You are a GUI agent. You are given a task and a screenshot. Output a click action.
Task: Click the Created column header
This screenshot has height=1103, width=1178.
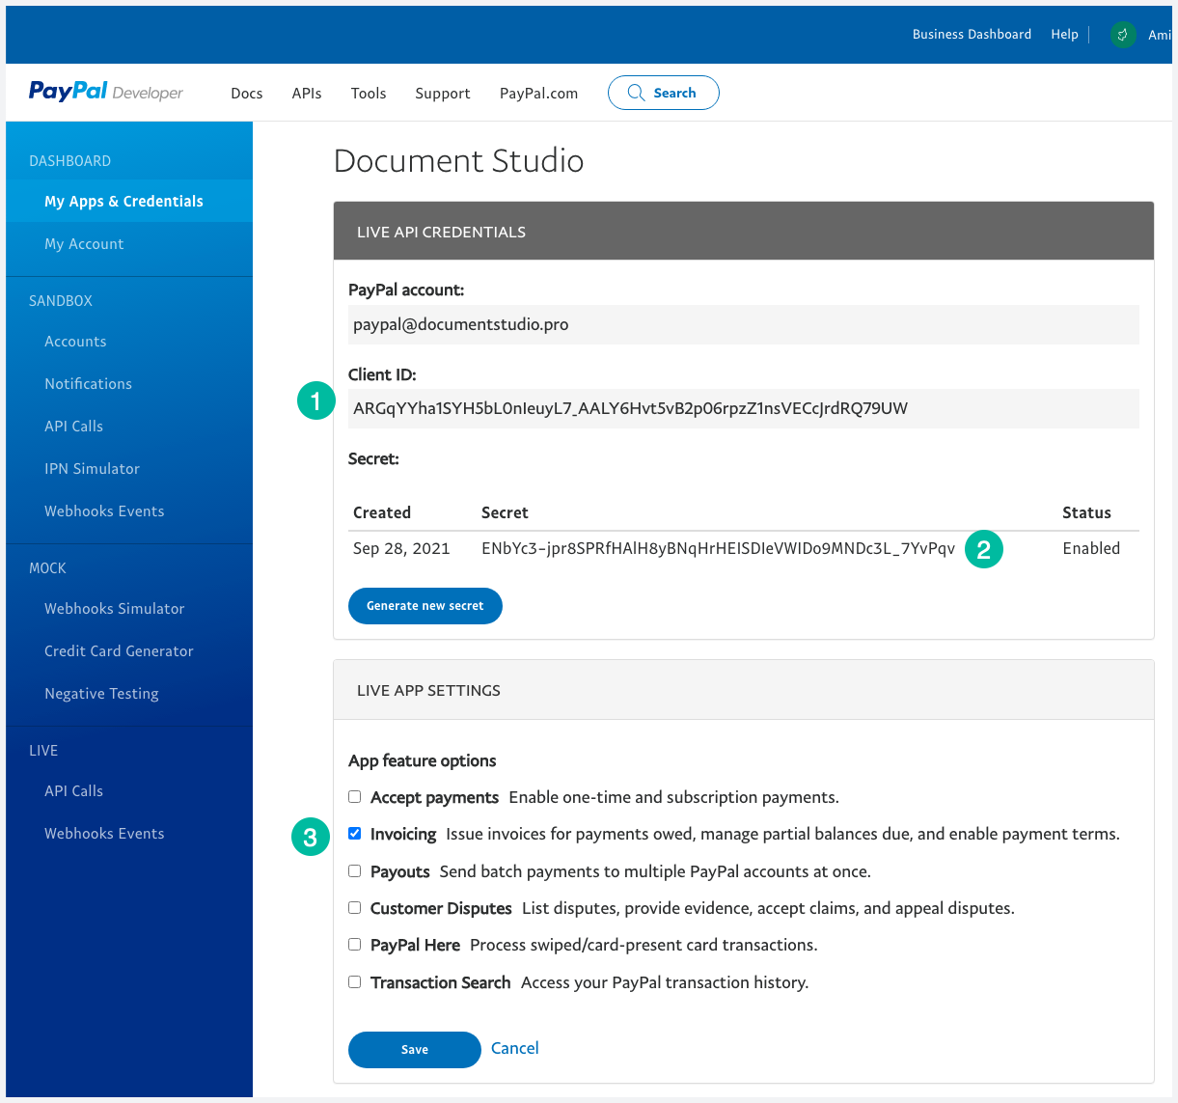coord(382,512)
